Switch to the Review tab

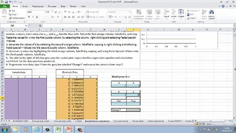[73, 6]
